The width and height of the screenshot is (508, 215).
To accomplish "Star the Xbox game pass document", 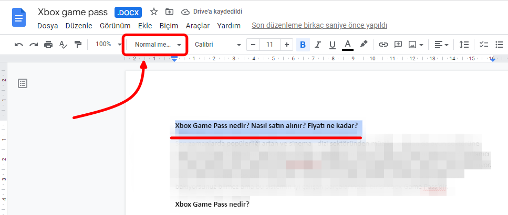I will point(154,12).
